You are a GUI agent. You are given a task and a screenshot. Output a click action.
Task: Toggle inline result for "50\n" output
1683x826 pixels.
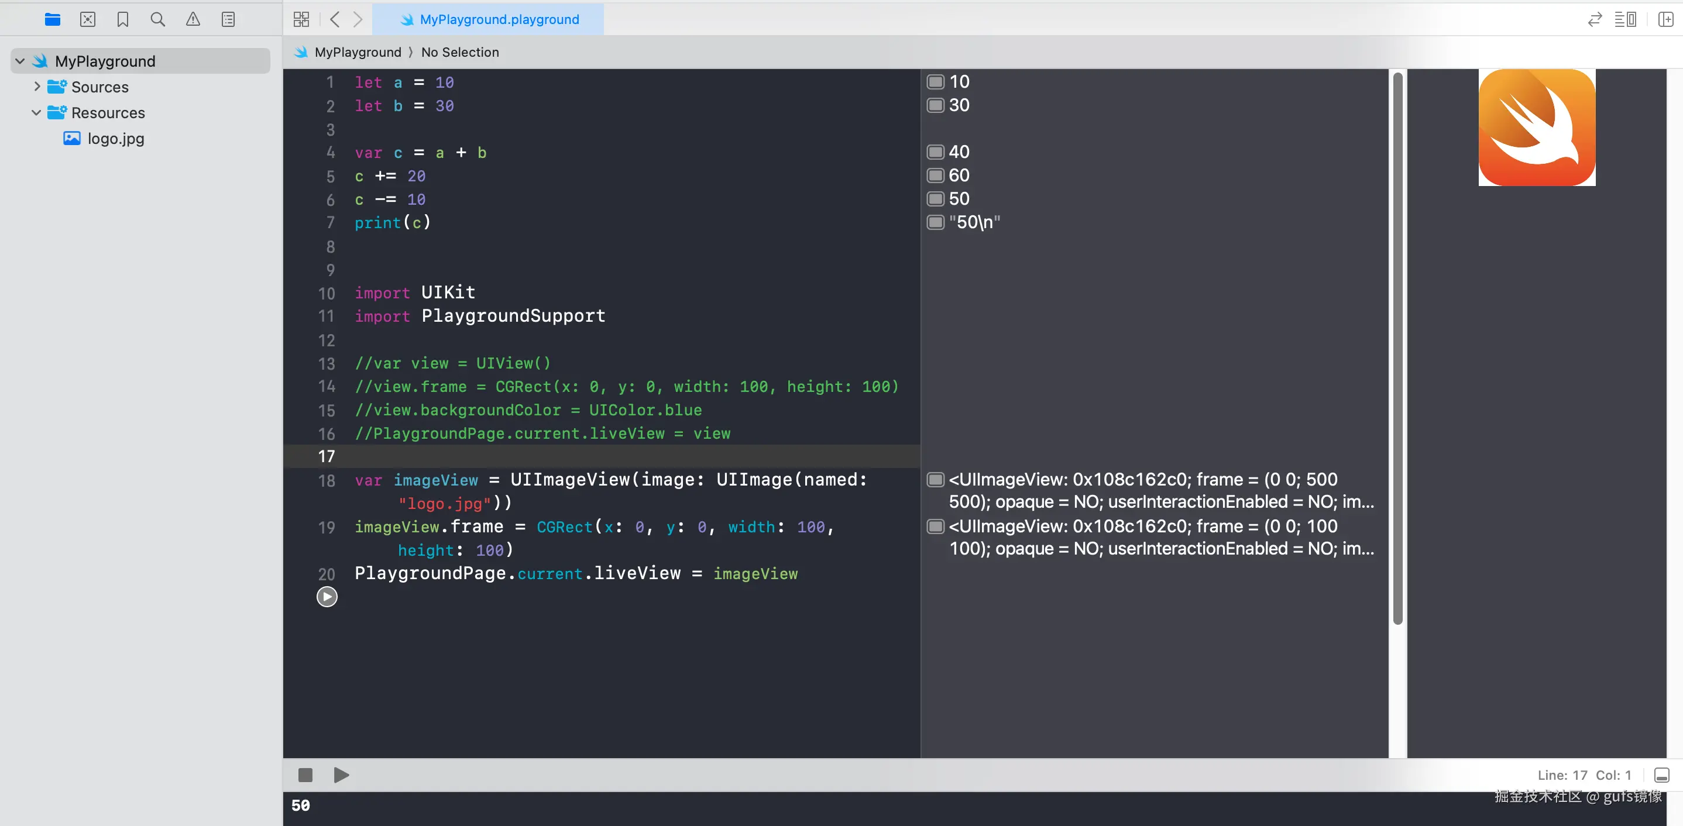click(936, 223)
